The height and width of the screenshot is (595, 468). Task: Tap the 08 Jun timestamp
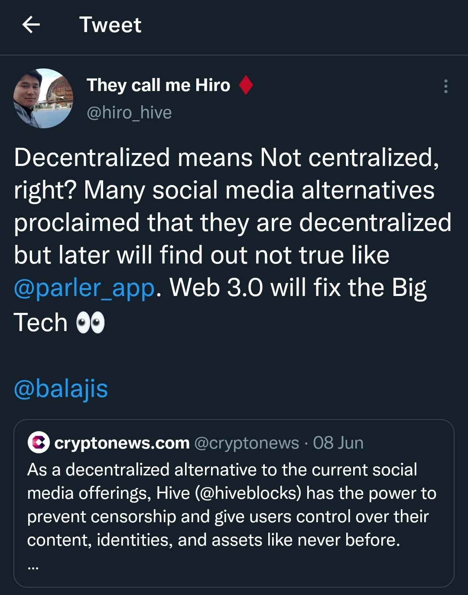[x=338, y=443]
